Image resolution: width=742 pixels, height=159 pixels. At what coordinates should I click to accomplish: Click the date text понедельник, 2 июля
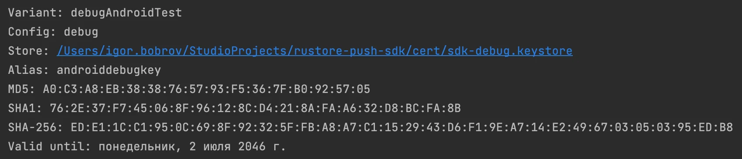click(165, 146)
